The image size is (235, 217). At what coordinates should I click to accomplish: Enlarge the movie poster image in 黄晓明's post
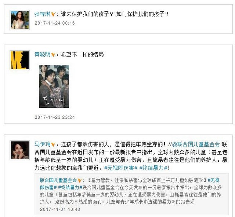click(54, 86)
